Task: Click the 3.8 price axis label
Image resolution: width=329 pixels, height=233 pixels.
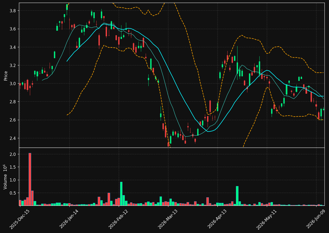Action: click(x=13, y=11)
